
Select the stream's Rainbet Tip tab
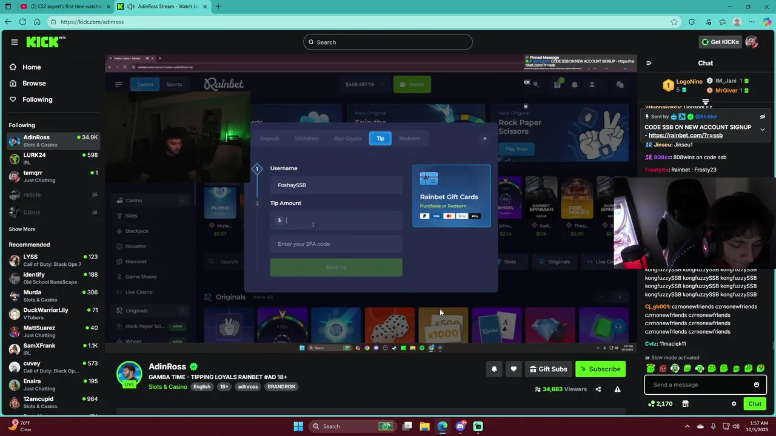tap(380, 138)
